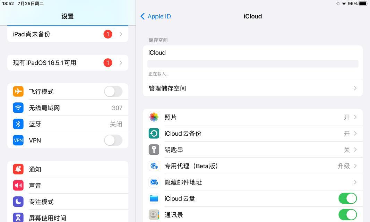Disable the Contacts sync switch (通讯录)
Screen dimensions: 370x222
coord(347,215)
